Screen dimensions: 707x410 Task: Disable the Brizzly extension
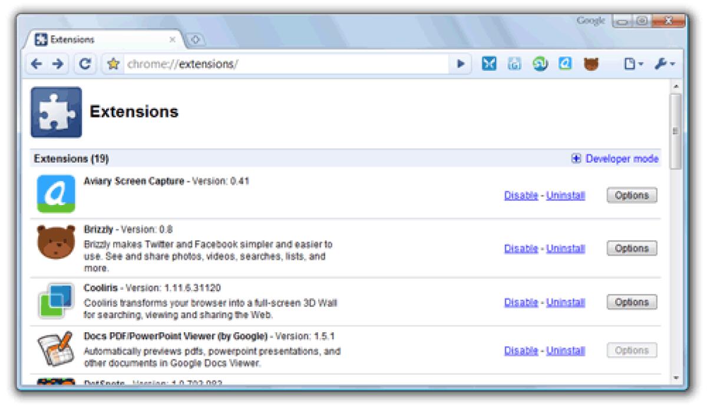point(521,249)
